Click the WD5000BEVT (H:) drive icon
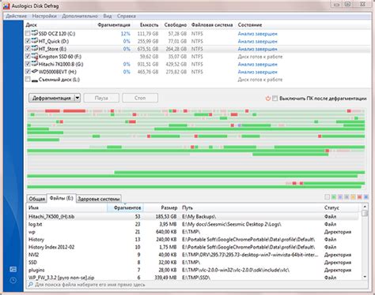This screenshot has width=375, height=295. (35, 71)
